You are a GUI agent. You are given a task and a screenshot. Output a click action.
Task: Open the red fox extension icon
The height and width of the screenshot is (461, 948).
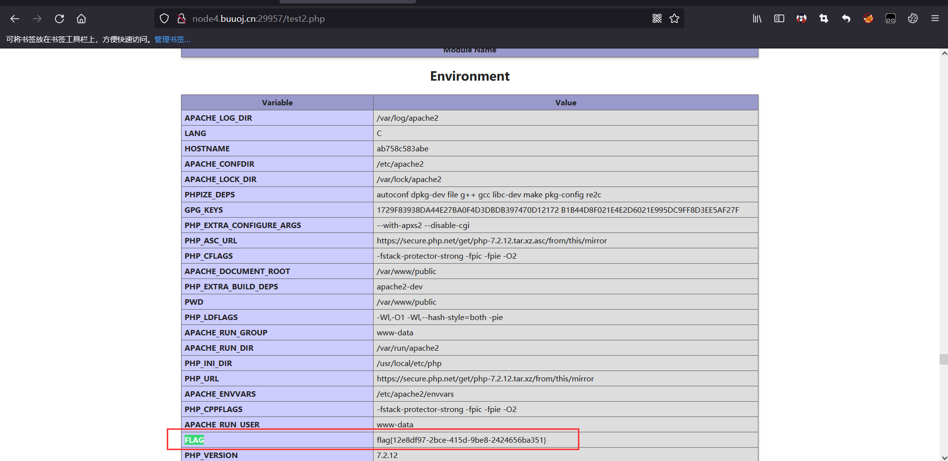point(868,19)
